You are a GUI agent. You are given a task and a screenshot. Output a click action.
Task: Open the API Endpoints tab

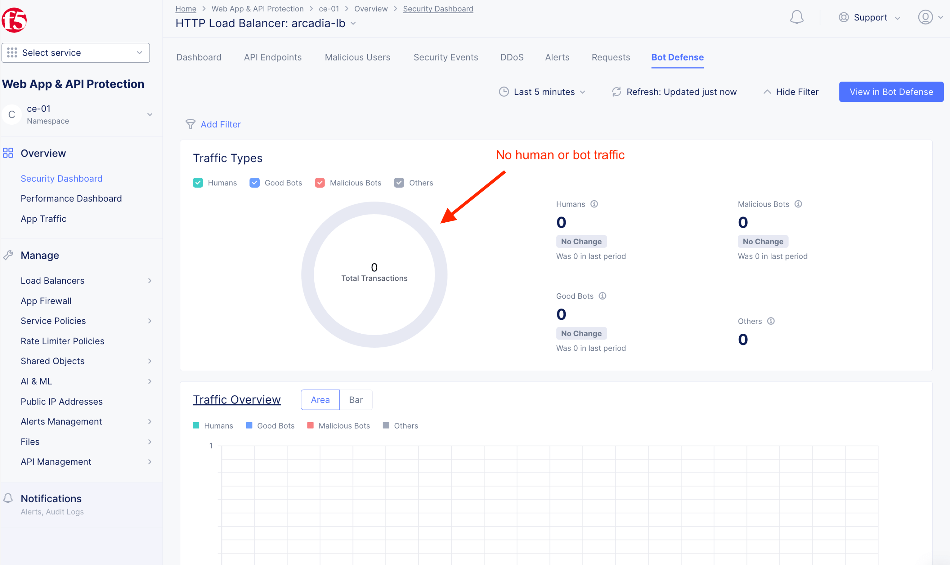click(272, 57)
